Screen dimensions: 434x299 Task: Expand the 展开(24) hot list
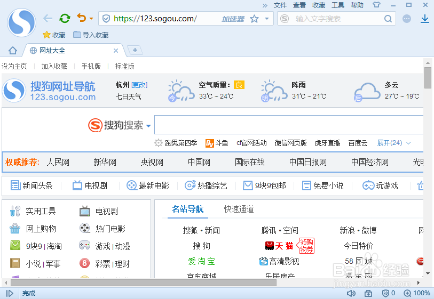click(x=394, y=143)
